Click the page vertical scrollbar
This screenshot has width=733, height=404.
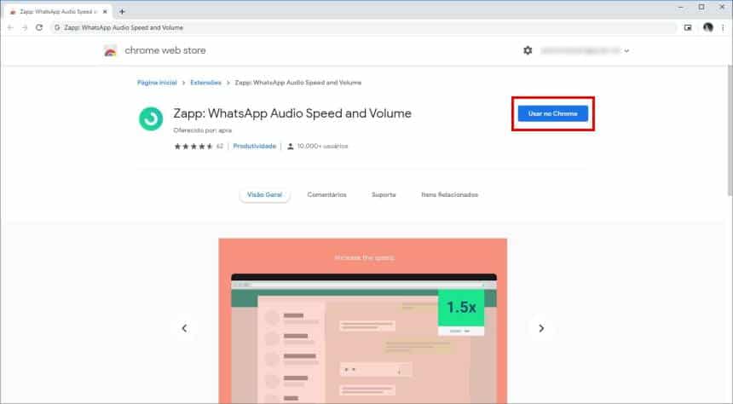(730, 131)
